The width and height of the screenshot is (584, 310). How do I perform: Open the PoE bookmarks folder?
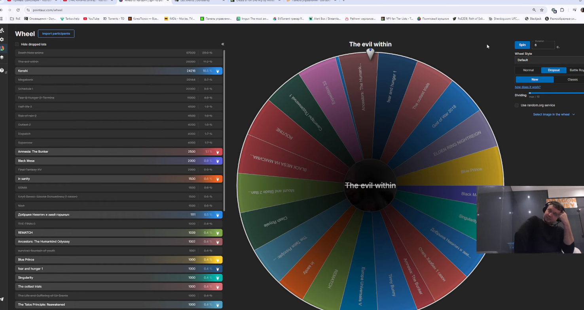(15, 19)
